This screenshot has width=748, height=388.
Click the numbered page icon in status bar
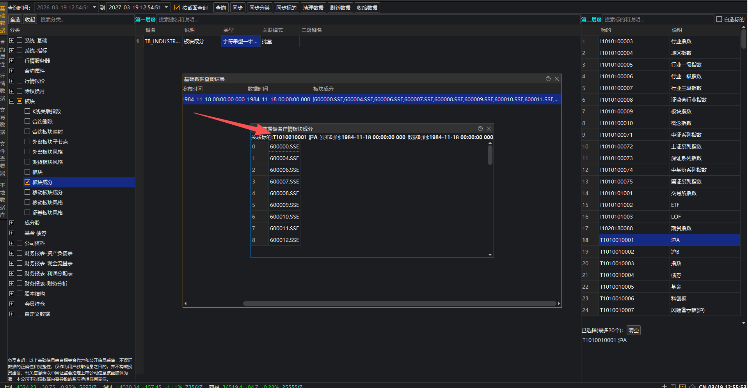(x=673, y=386)
